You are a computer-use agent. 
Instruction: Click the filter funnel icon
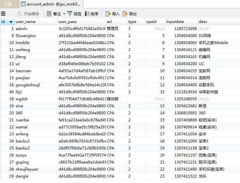click(x=70, y=14)
